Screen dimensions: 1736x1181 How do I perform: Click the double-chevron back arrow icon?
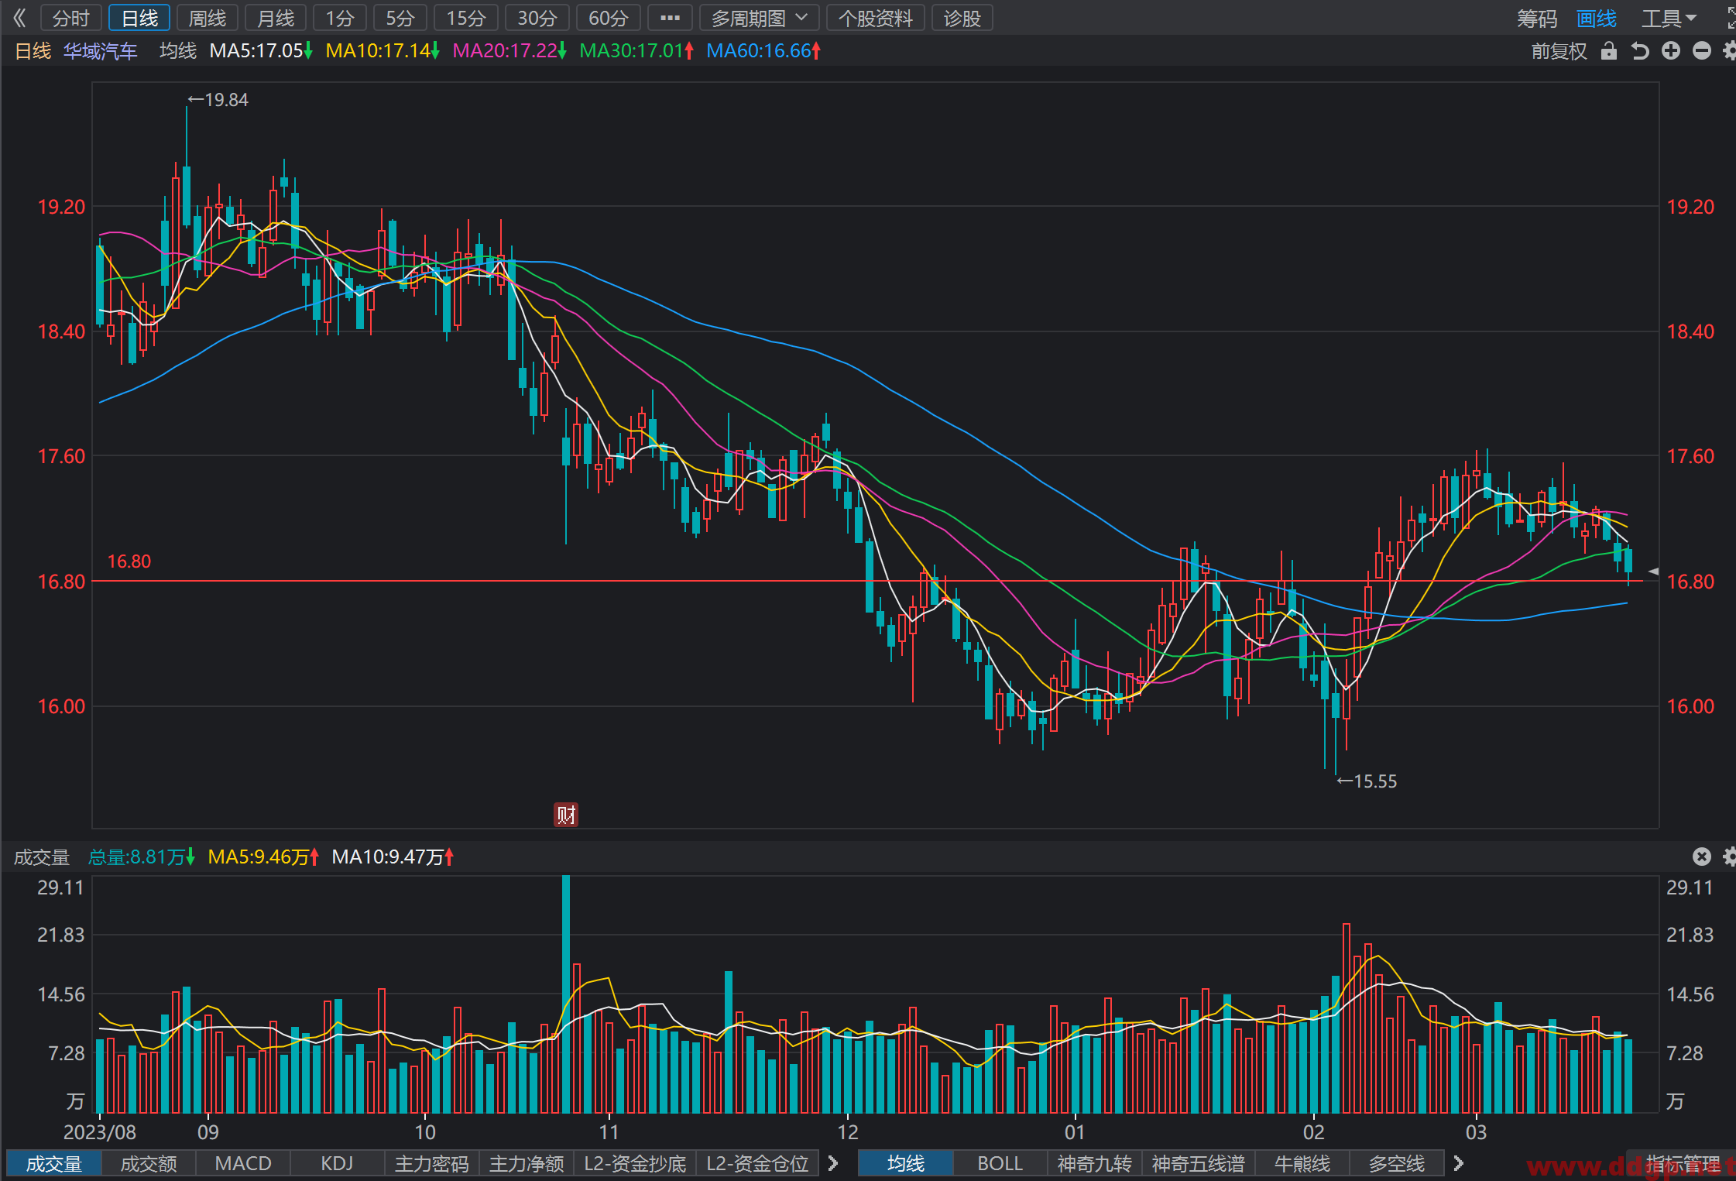click(x=20, y=18)
